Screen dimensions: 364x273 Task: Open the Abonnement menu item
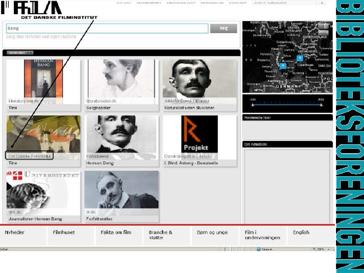(x=149, y=3)
